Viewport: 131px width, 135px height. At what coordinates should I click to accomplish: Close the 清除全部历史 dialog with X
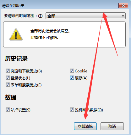123,5
